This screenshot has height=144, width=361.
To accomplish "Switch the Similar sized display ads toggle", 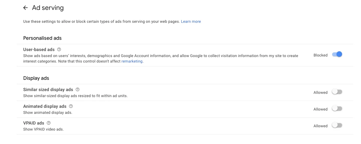I will coord(337,92).
